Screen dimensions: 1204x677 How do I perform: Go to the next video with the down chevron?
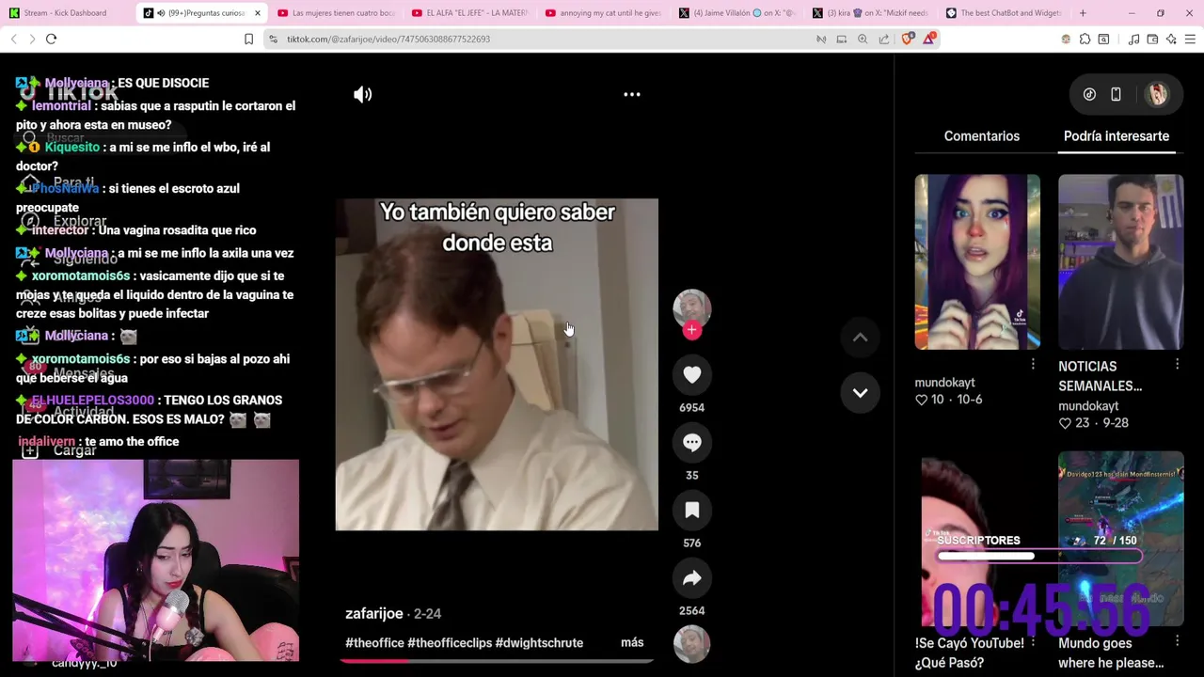click(x=860, y=392)
